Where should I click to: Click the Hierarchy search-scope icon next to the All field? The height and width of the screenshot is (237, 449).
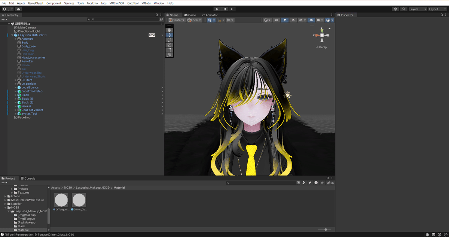(161, 19)
